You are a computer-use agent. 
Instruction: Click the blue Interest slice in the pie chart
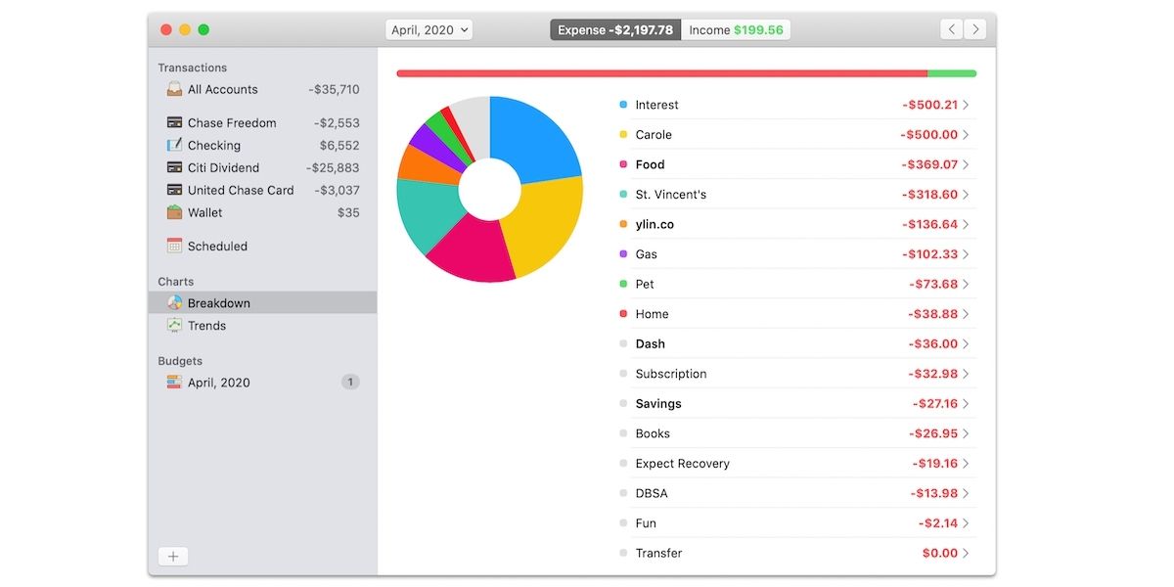point(538,139)
